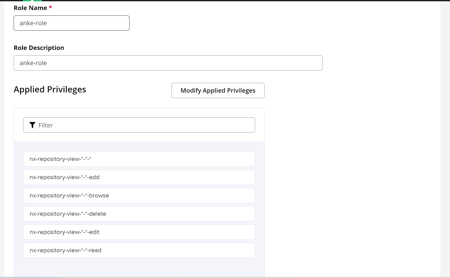Open Modify Applied Privileges
Image resolution: width=450 pixels, height=278 pixels.
[218, 91]
